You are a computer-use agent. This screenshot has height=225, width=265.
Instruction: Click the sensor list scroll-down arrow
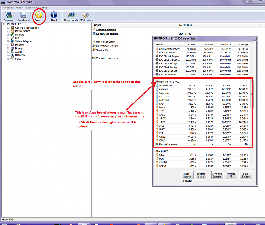click(252, 165)
